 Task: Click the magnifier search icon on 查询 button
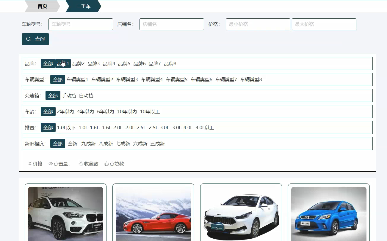coord(29,39)
